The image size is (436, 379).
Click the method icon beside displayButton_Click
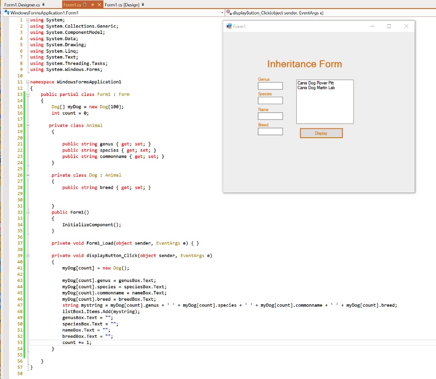[228, 13]
